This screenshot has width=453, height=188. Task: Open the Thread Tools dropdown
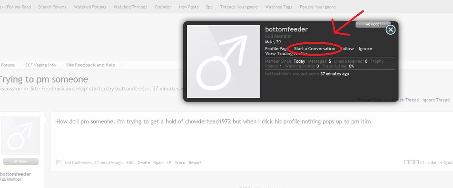[373, 100]
